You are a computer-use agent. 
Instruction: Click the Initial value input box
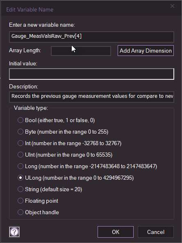pyautogui.click(x=92, y=74)
